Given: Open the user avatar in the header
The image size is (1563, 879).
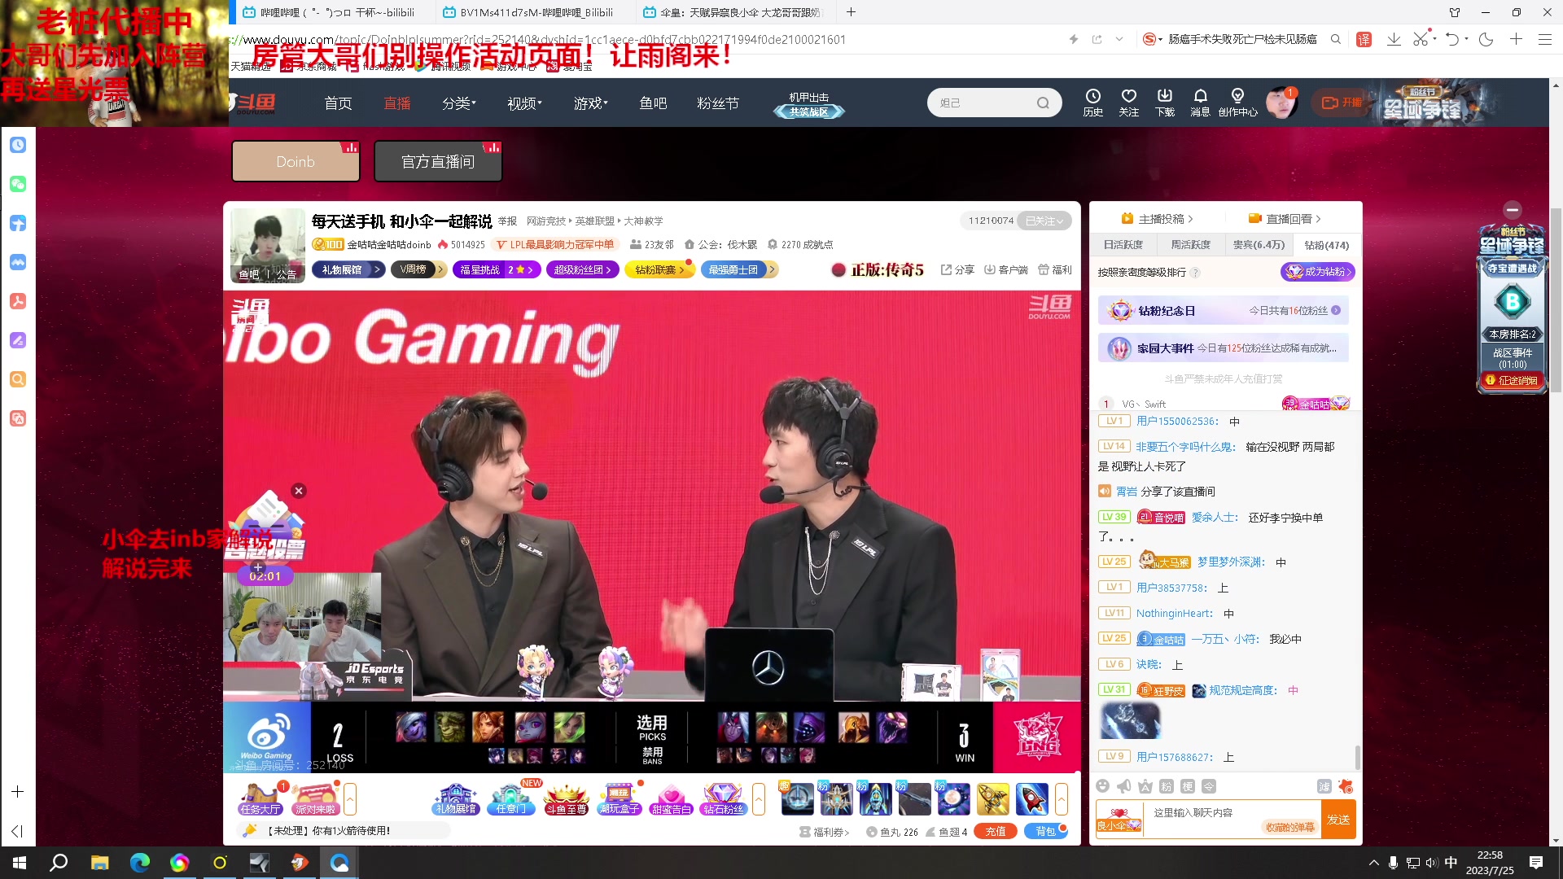Looking at the screenshot, I should click(1281, 103).
